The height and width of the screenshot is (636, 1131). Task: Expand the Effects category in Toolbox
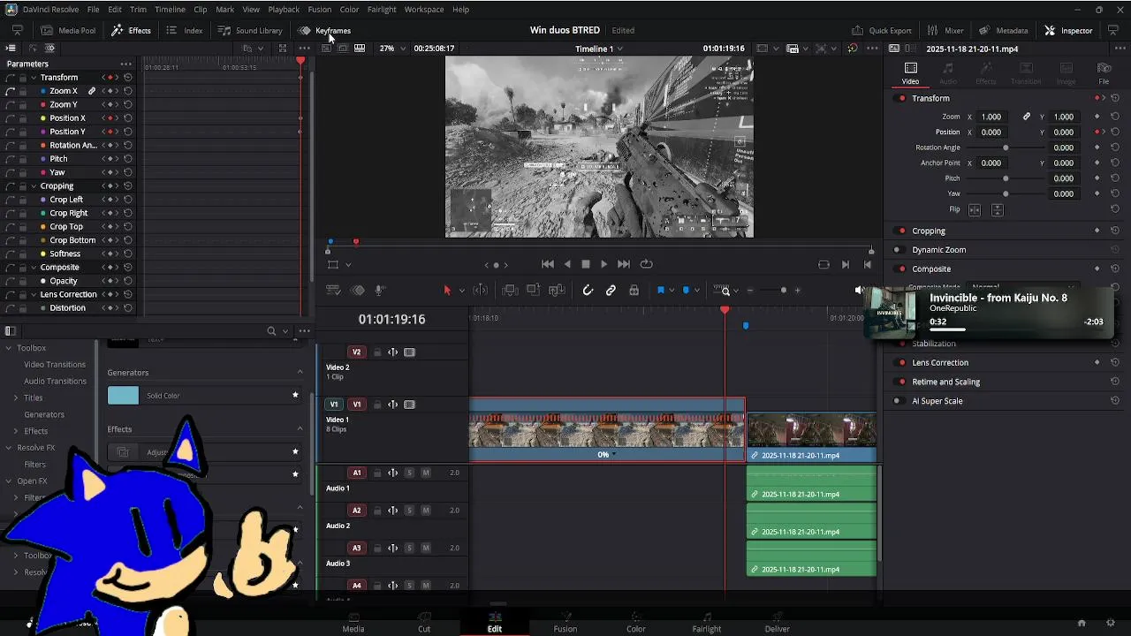(16, 431)
